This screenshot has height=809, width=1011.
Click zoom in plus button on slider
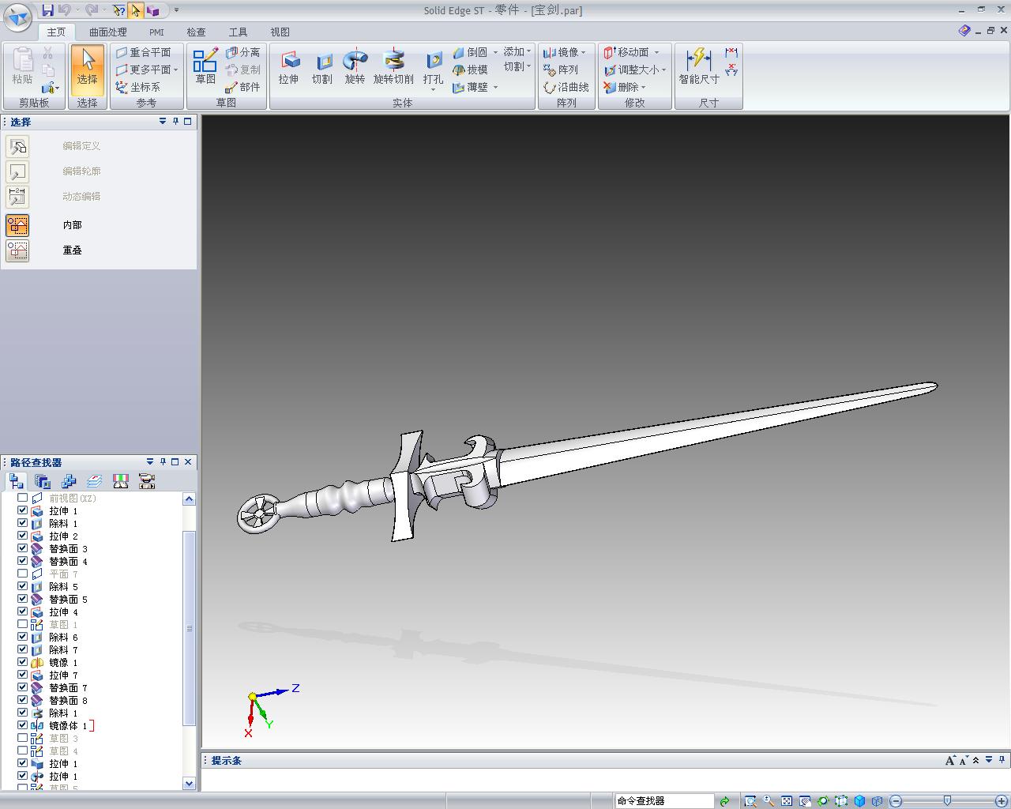coord(1001,801)
